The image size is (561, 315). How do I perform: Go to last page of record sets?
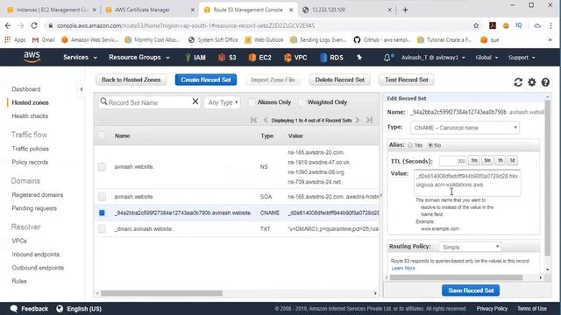coord(369,120)
